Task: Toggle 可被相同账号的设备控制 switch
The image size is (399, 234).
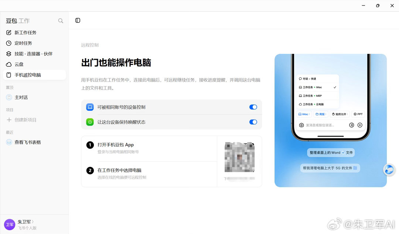Action: [x=253, y=107]
